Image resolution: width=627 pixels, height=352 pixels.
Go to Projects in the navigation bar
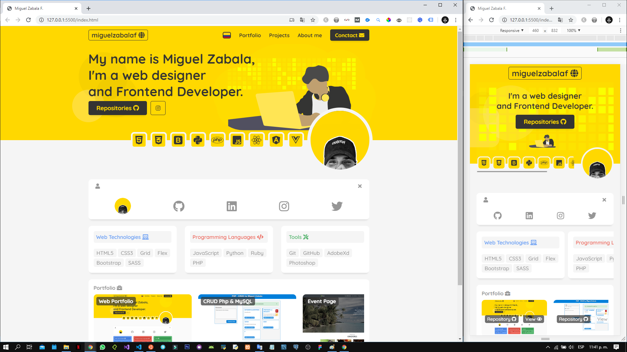[x=279, y=35]
